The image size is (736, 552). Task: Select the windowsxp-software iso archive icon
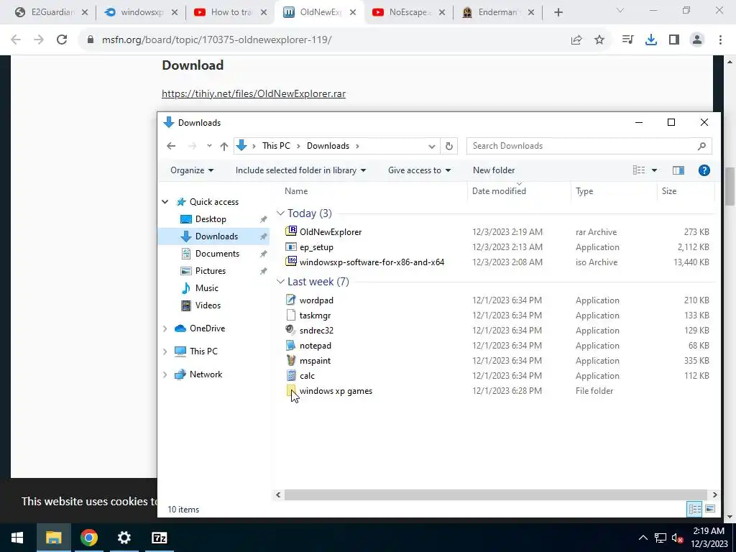pos(291,262)
